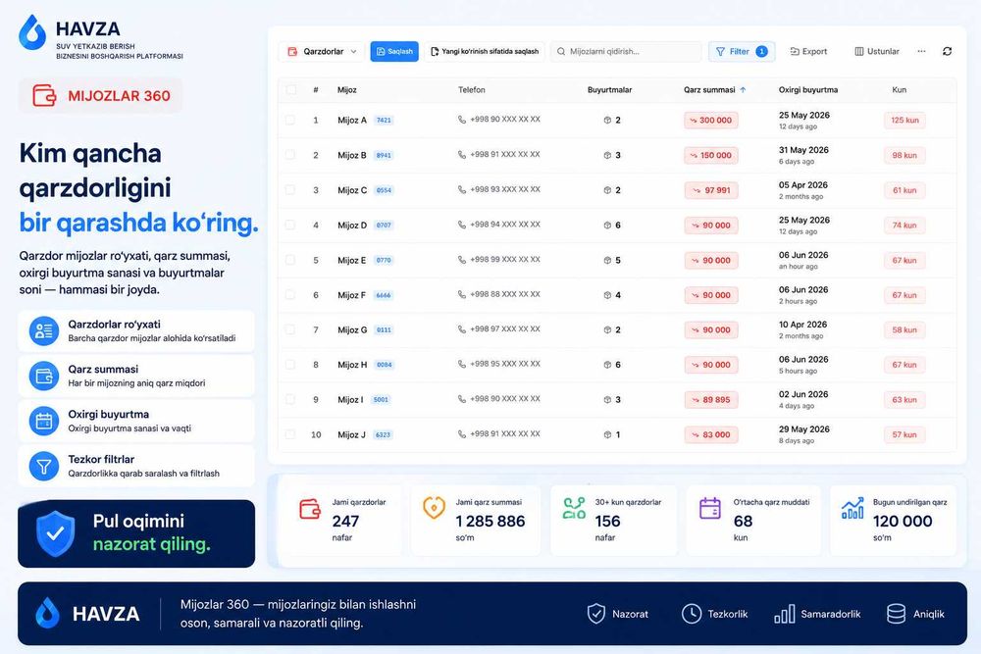Image resolution: width=981 pixels, height=654 pixels.
Task: Toggle the select-all checkbox in table header
Action: point(291,89)
